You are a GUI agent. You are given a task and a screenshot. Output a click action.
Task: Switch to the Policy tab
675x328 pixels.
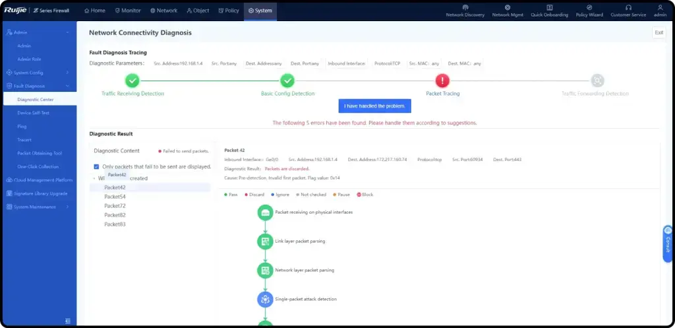228,11
